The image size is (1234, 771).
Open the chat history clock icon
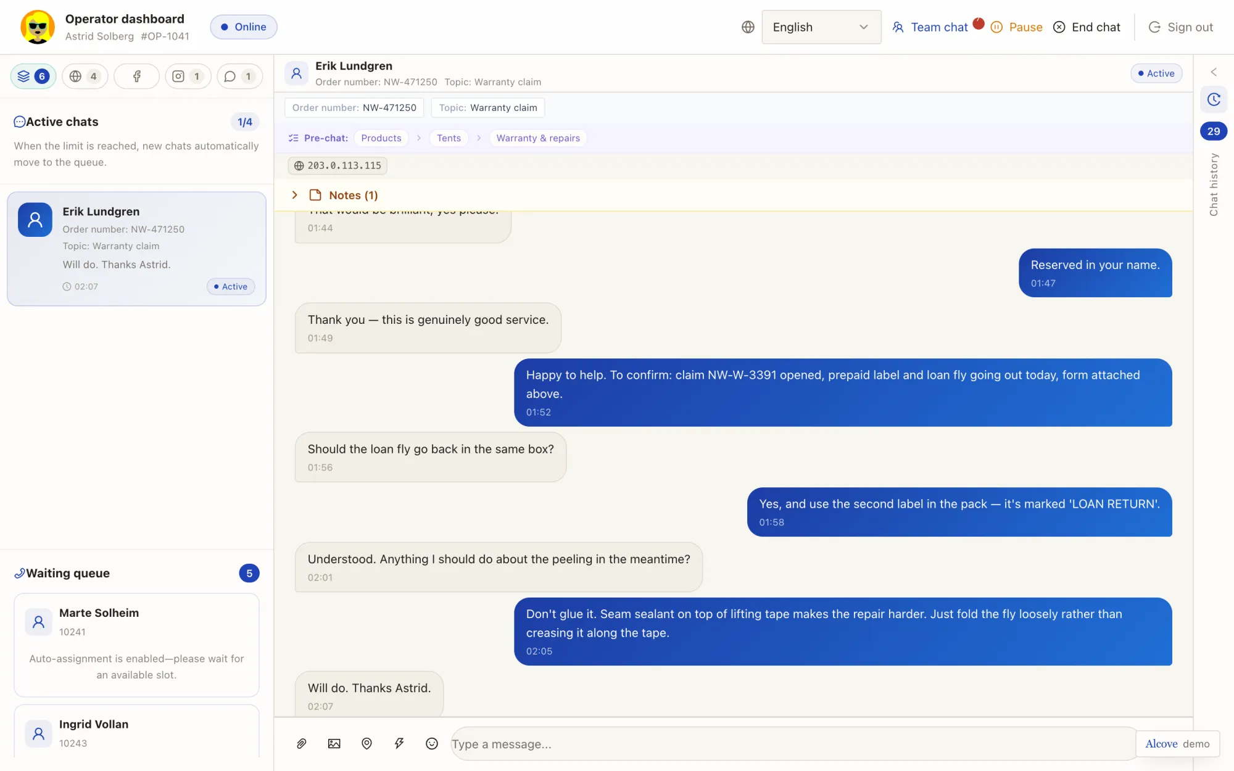[x=1214, y=99]
